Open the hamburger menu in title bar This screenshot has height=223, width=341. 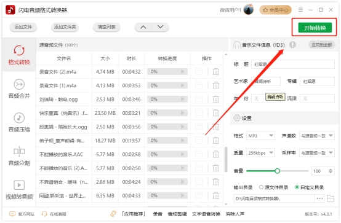(300, 10)
